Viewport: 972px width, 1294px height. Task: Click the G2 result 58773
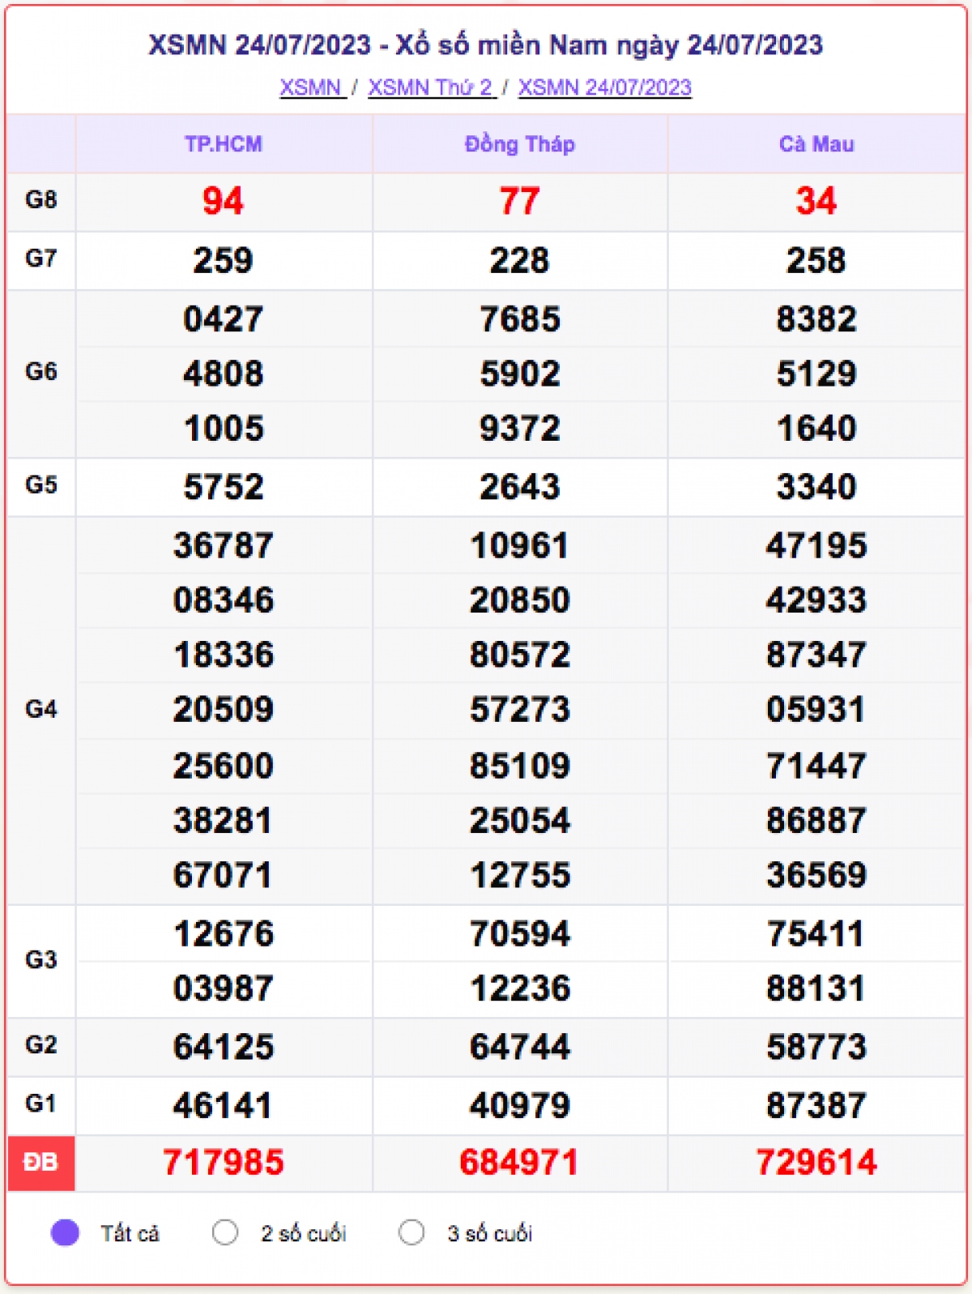[x=816, y=1047]
